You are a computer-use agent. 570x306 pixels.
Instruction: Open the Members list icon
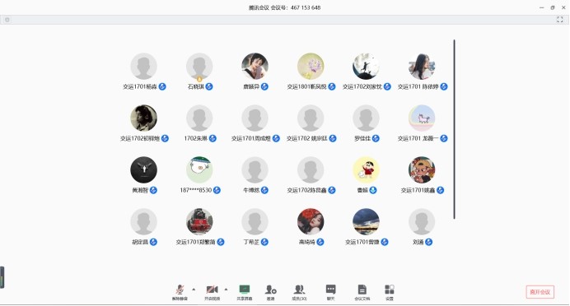[299, 292]
